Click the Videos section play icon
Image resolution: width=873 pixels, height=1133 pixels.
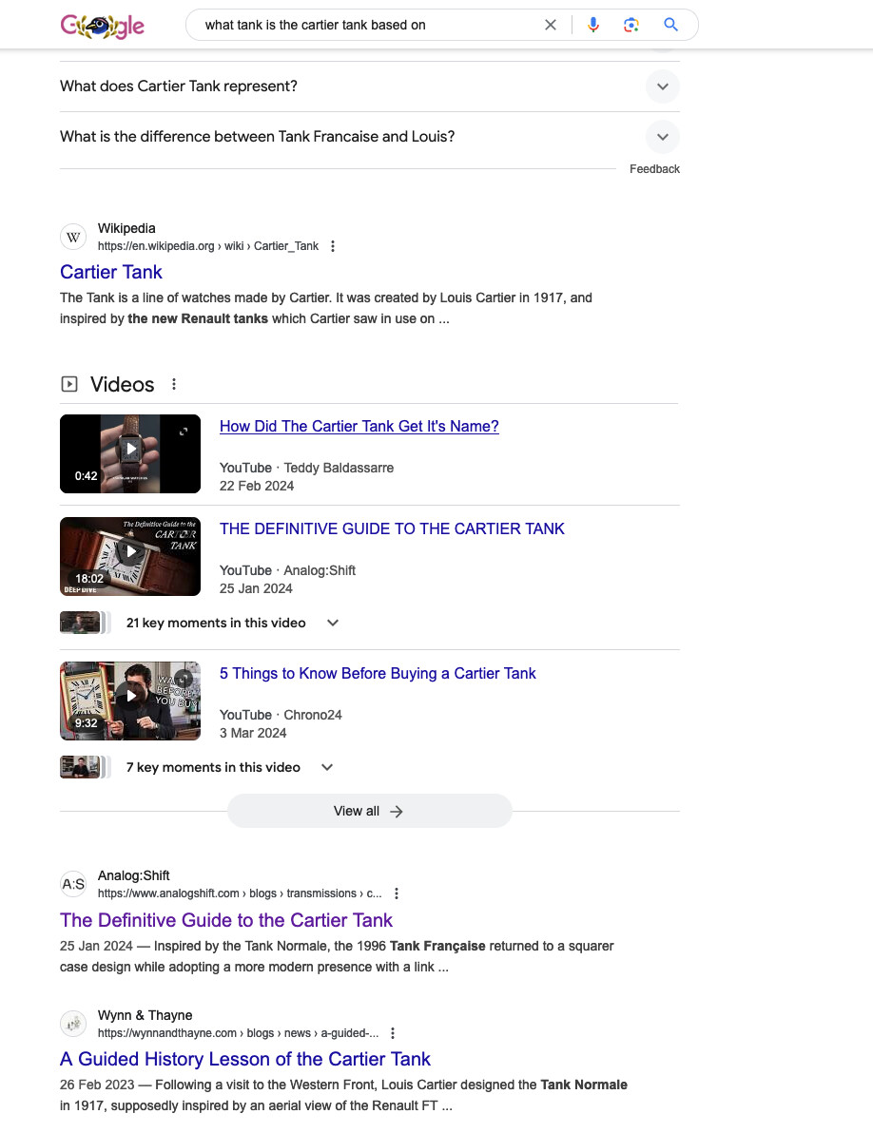[69, 384]
